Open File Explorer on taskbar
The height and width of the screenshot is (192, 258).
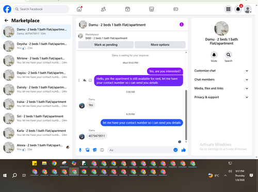pos(44,163)
